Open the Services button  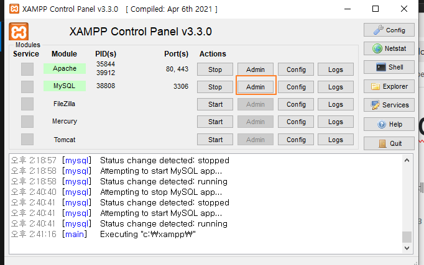tap(389, 105)
